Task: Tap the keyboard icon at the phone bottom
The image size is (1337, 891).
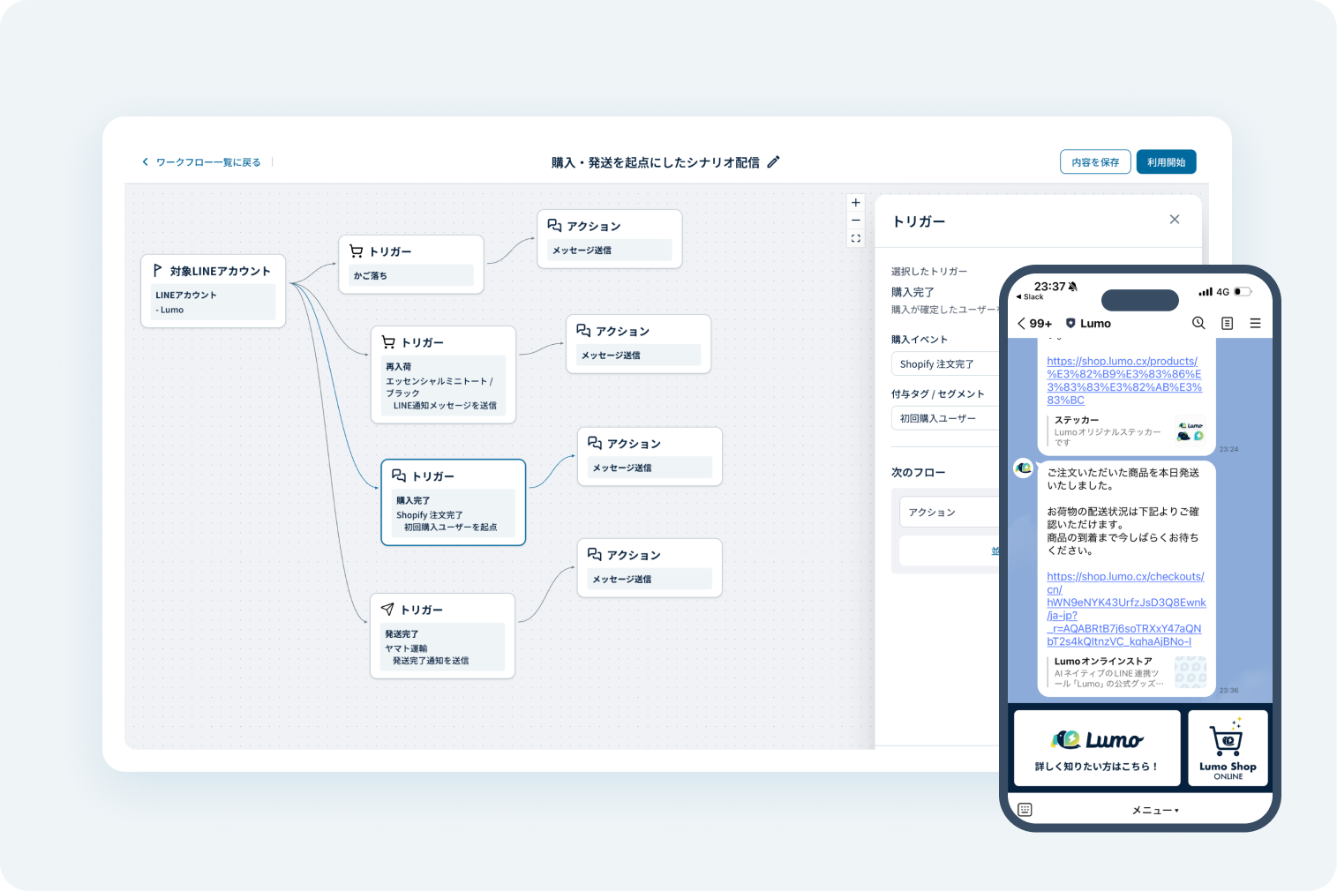Action: click(x=1025, y=809)
